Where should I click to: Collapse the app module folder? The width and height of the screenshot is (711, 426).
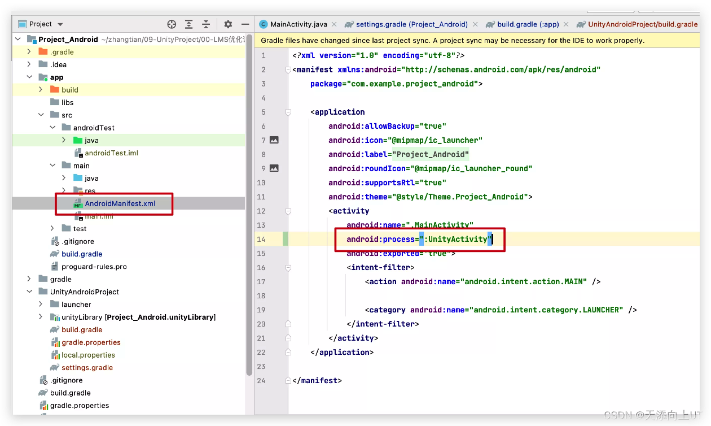tap(29, 77)
